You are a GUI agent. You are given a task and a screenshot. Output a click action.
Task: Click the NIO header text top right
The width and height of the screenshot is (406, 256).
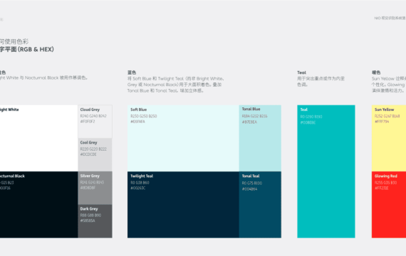click(390, 18)
